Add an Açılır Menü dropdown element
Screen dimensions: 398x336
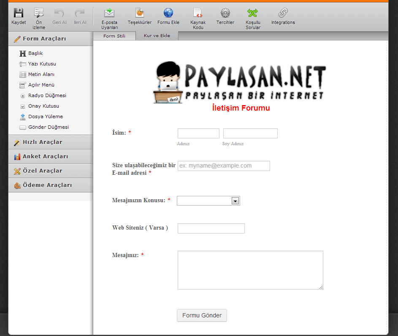(37, 85)
